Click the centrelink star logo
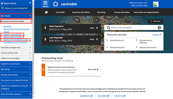Image resolution: width=173 pixels, height=99 pixels. click(x=56, y=4)
